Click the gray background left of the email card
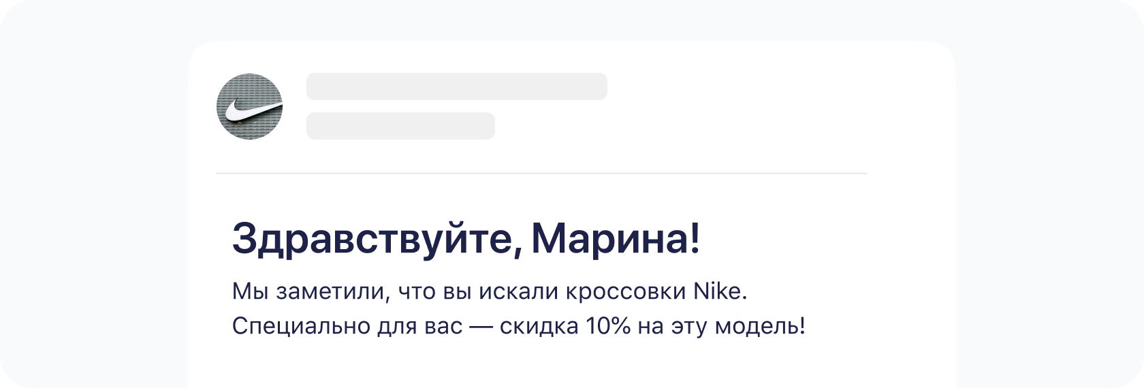The width and height of the screenshot is (1144, 388). tap(95, 204)
